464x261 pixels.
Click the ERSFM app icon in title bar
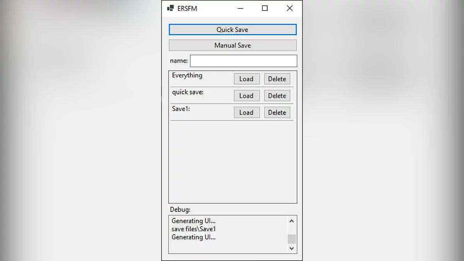[x=171, y=8]
